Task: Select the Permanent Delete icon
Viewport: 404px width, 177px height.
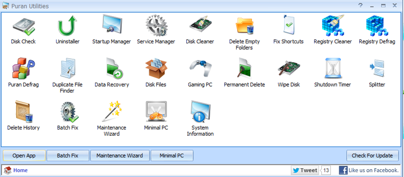Action: click(244, 68)
